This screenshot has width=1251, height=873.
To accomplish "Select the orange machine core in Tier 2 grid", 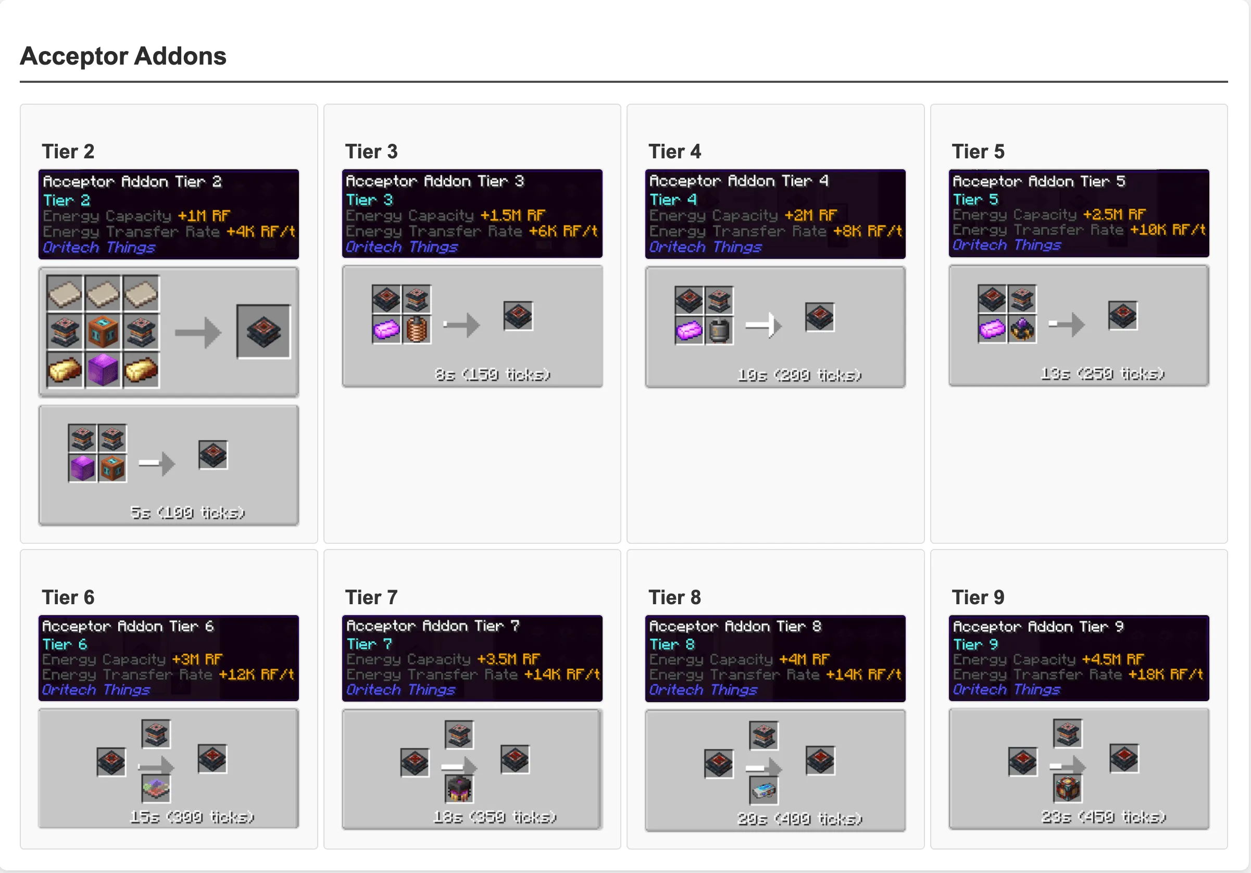I will [103, 332].
